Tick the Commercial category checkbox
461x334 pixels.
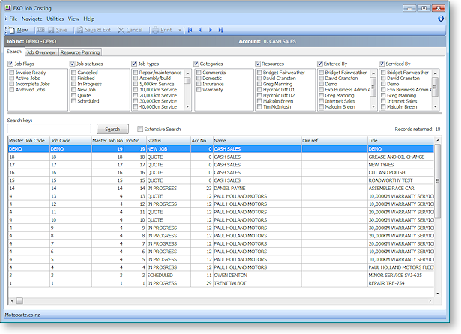(x=199, y=73)
